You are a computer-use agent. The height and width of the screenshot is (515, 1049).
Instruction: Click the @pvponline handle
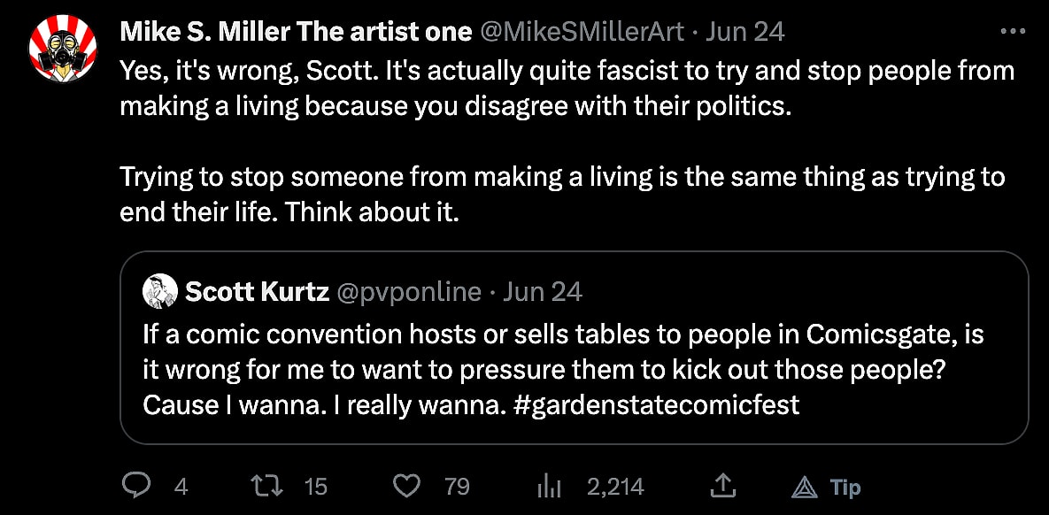click(411, 292)
